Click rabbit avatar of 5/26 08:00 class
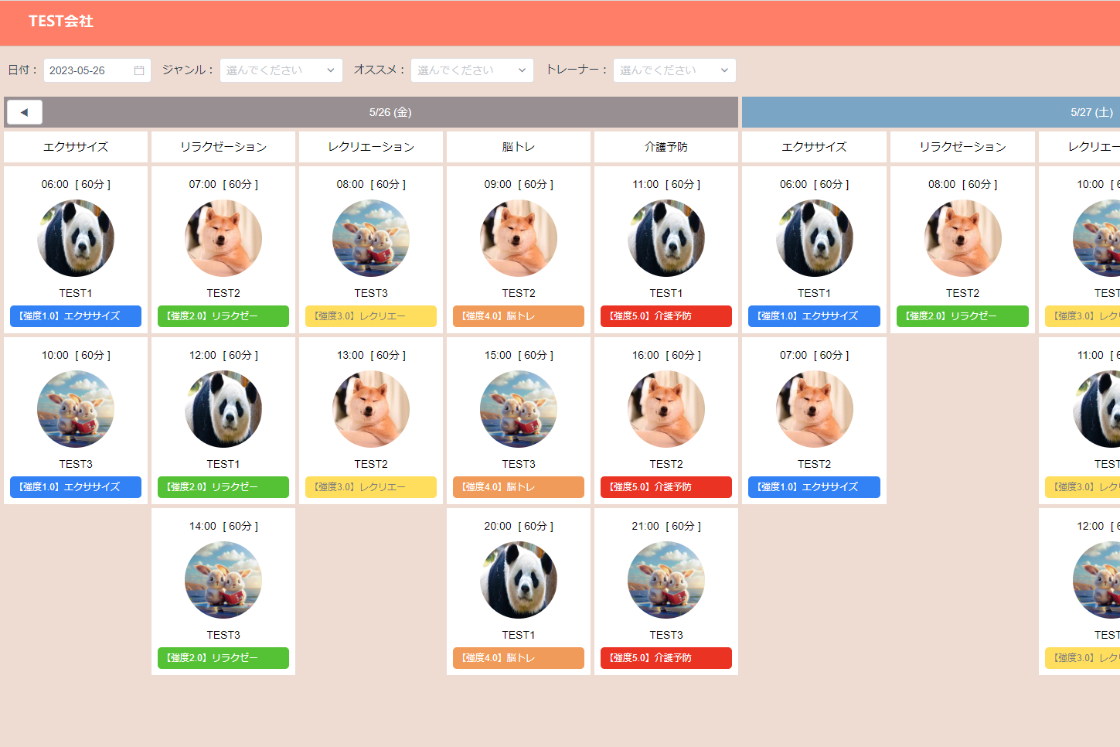This screenshot has height=747, width=1120. (x=371, y=238)
